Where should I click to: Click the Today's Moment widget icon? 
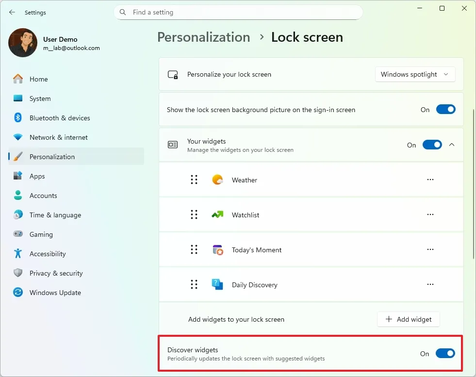pyautogui.click(x=217, y=250)
